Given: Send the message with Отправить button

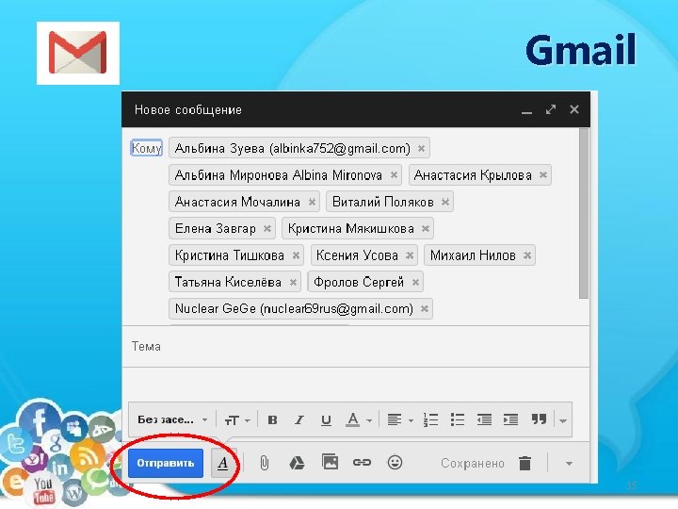Looking at the screenshot, I should point(166,463).
